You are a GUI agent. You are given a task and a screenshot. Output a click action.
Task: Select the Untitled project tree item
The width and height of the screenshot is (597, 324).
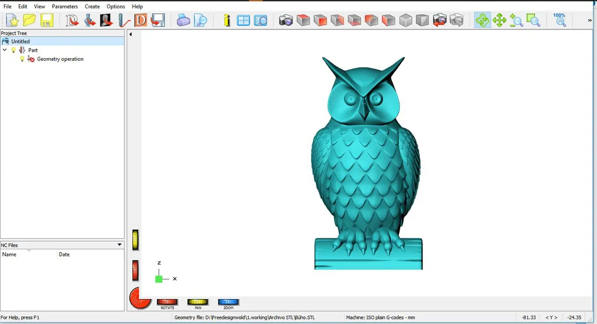point(20,41)
